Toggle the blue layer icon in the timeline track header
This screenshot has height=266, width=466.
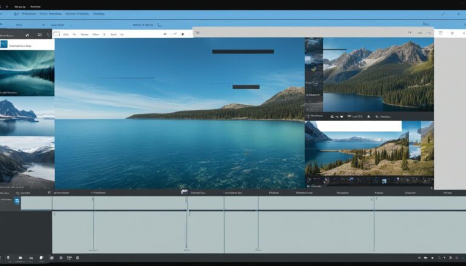coord(17,201)
